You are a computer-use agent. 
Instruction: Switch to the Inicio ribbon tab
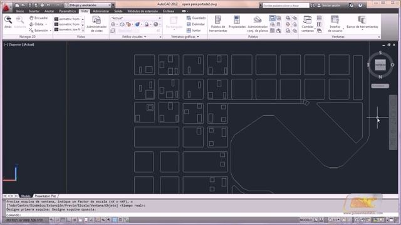(20, 11)
